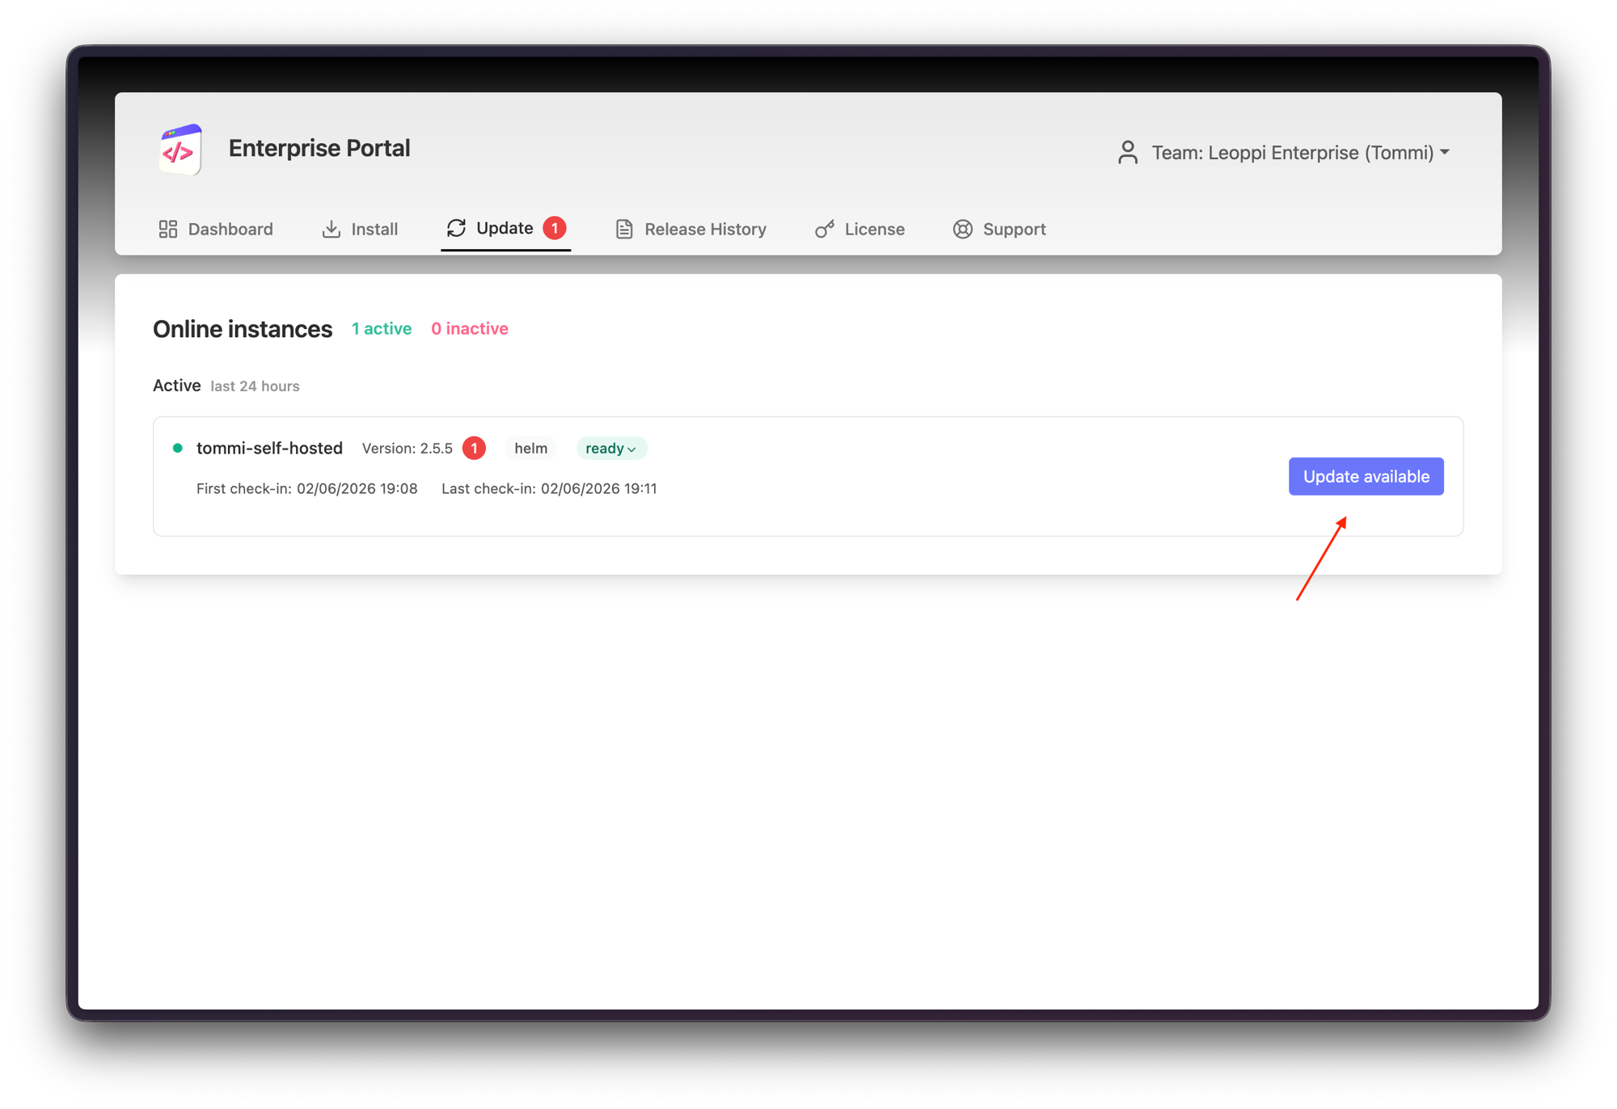
Task: Click the Enterprise Portal logo icon
Action: [x=179, y=150]
